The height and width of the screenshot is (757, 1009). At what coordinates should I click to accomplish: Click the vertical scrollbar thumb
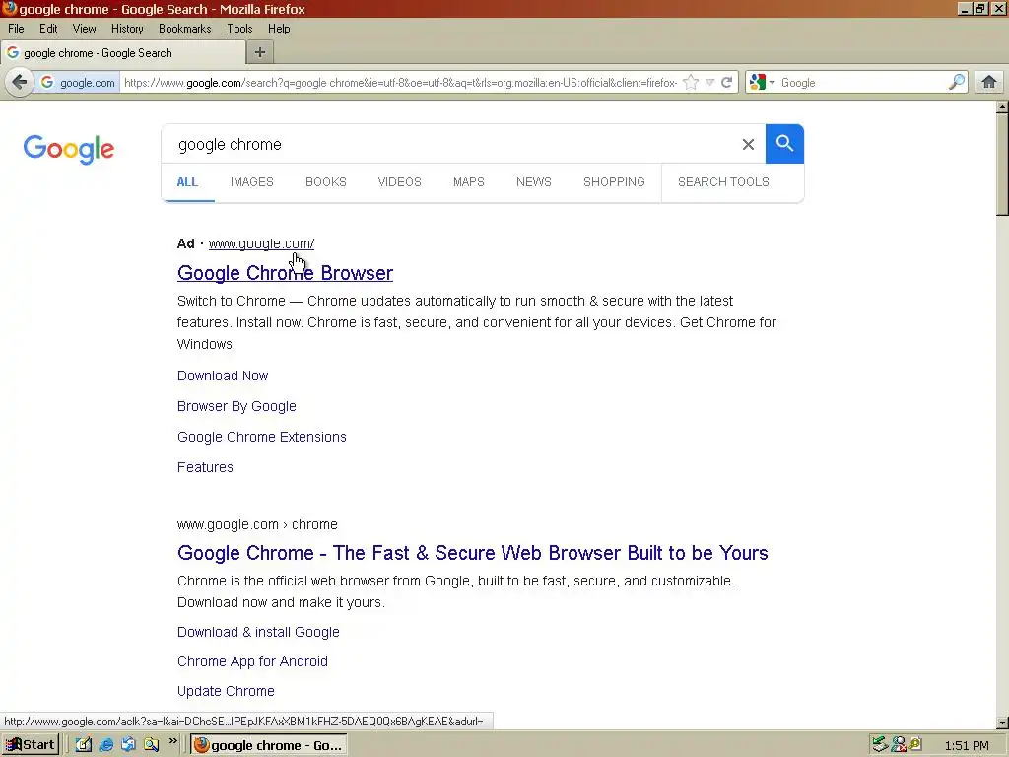(x=1002, y=165)
